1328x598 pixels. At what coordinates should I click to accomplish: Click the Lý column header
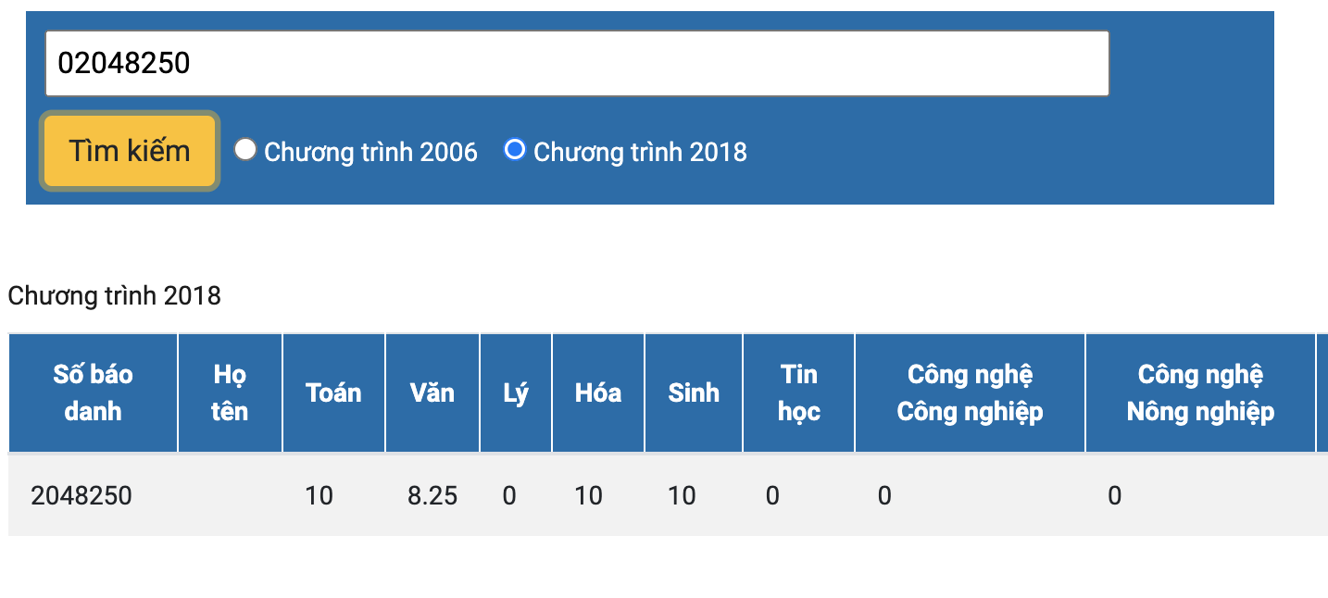pos(516,392)
